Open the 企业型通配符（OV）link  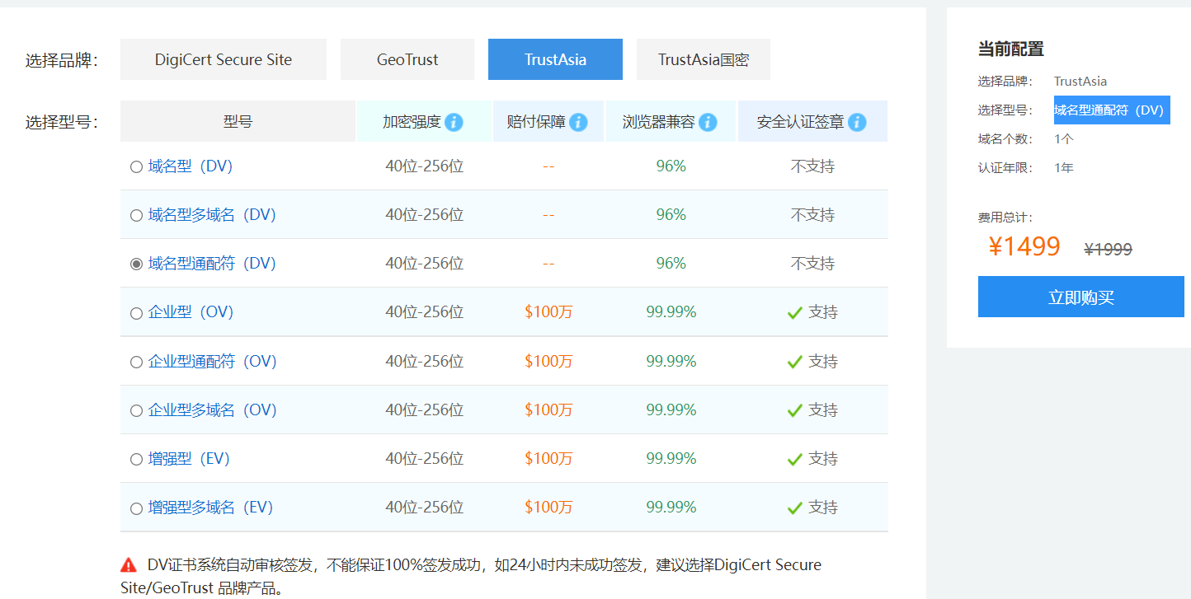[x=213, y=361]
